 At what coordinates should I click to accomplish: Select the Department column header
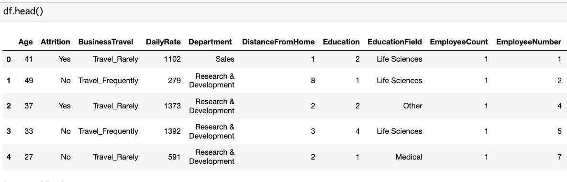(x=210, y=42)
